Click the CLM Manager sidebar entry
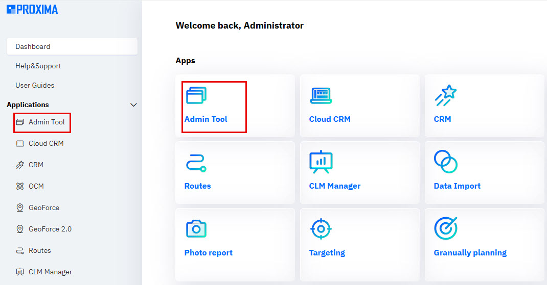The image size is (547, 285). pyautogui.click(x=50, y=272)
